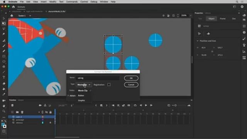Click the stroke and fill color swatch
This screenshot has width=247, height=139.
pos(4,125)
